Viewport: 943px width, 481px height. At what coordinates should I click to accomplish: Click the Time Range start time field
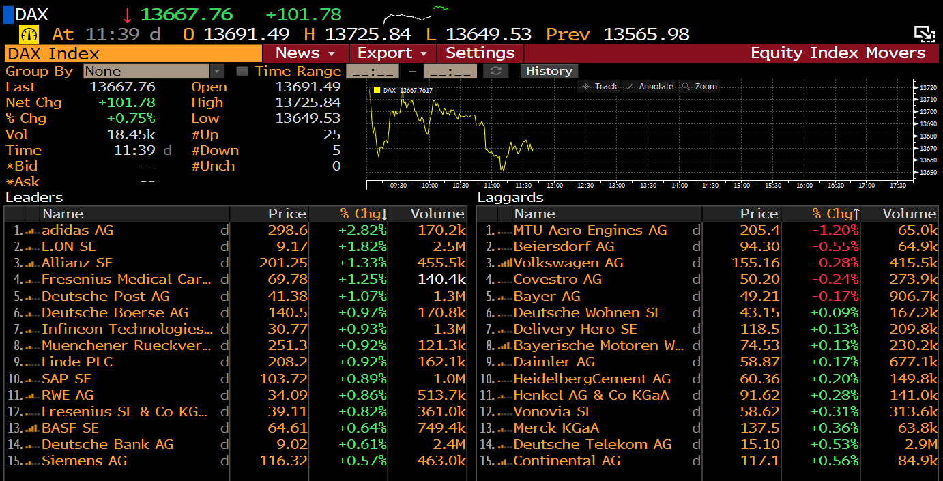pos(373,71)
